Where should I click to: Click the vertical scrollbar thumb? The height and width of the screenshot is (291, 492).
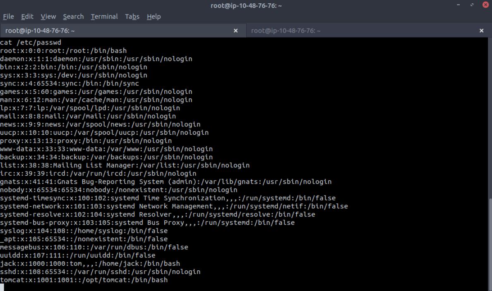point(490,244)
